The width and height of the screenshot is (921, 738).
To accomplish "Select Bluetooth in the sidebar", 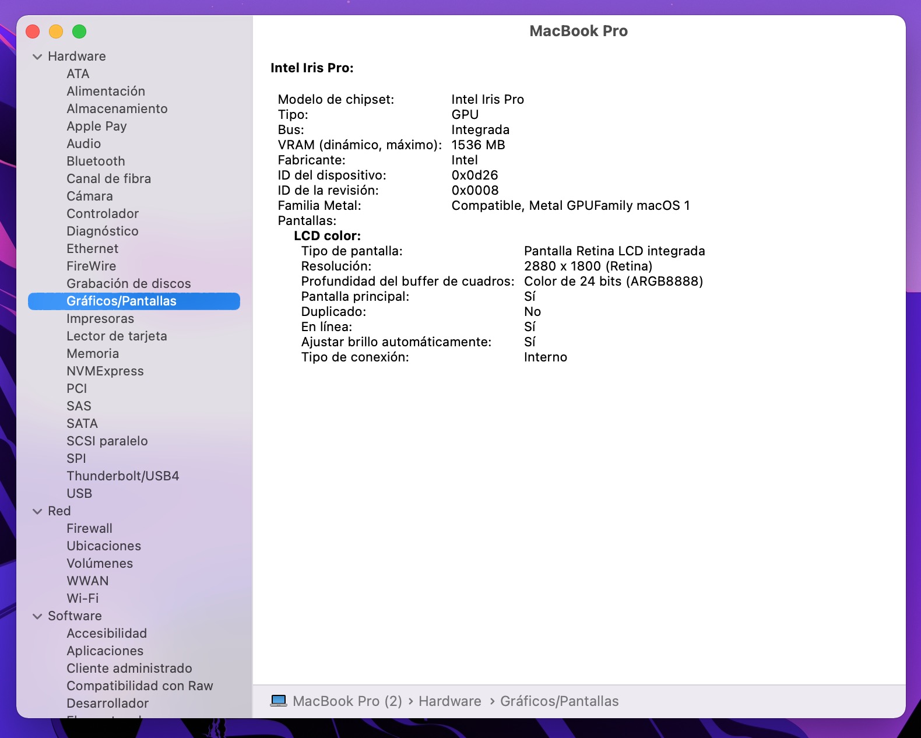I will (x=96, y=161).
